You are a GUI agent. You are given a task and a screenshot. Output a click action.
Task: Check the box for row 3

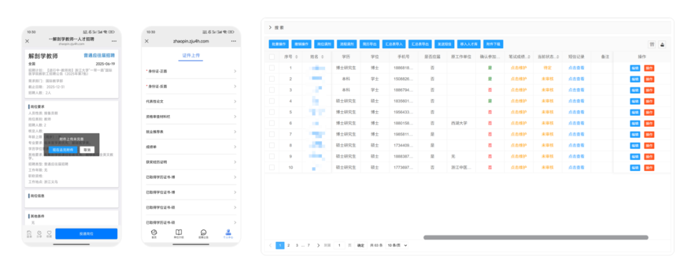272,90
